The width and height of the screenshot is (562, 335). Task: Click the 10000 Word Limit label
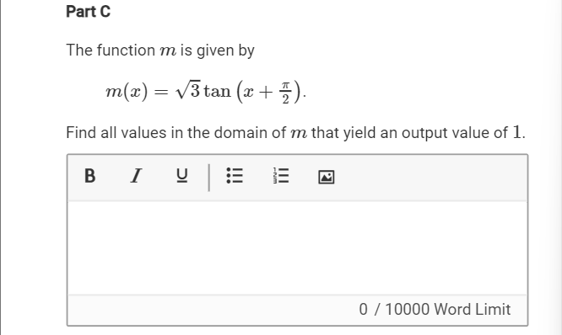[448, 310]
